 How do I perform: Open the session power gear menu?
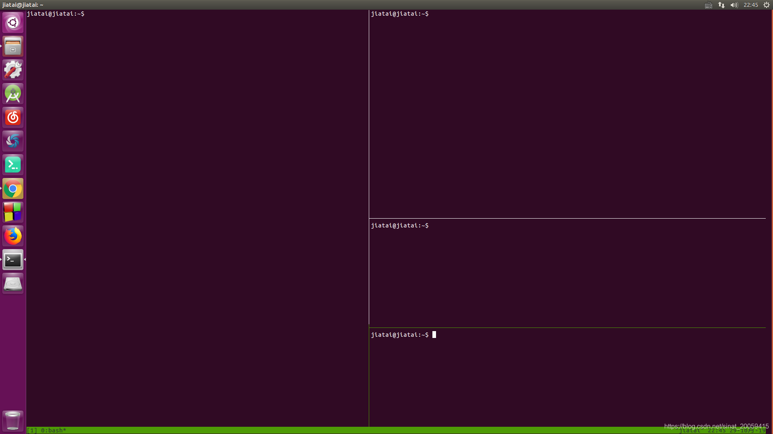click(767, 5)
